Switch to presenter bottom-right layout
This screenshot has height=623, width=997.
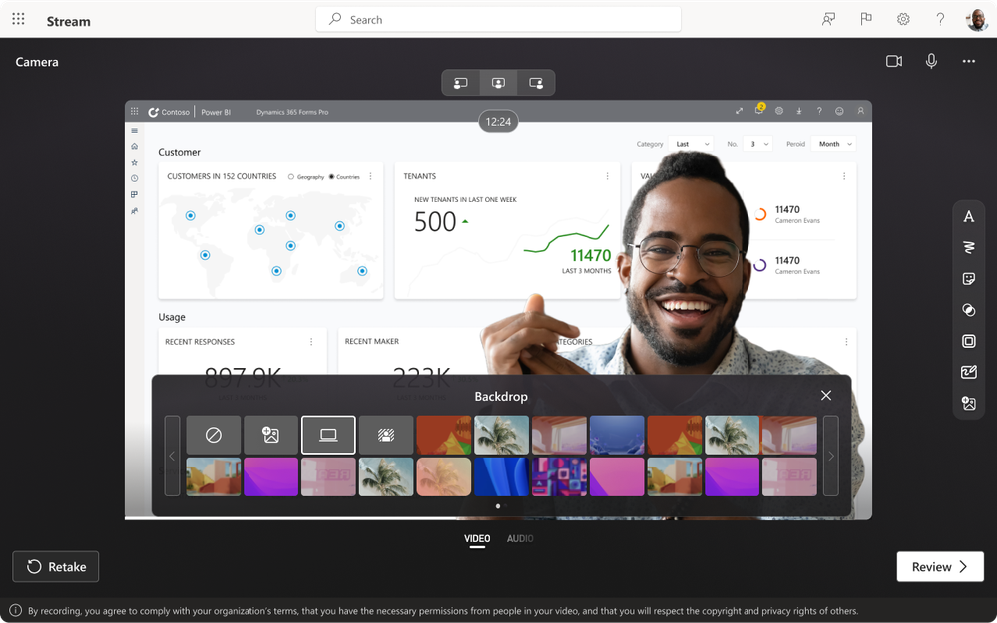(x=536, y=83)
